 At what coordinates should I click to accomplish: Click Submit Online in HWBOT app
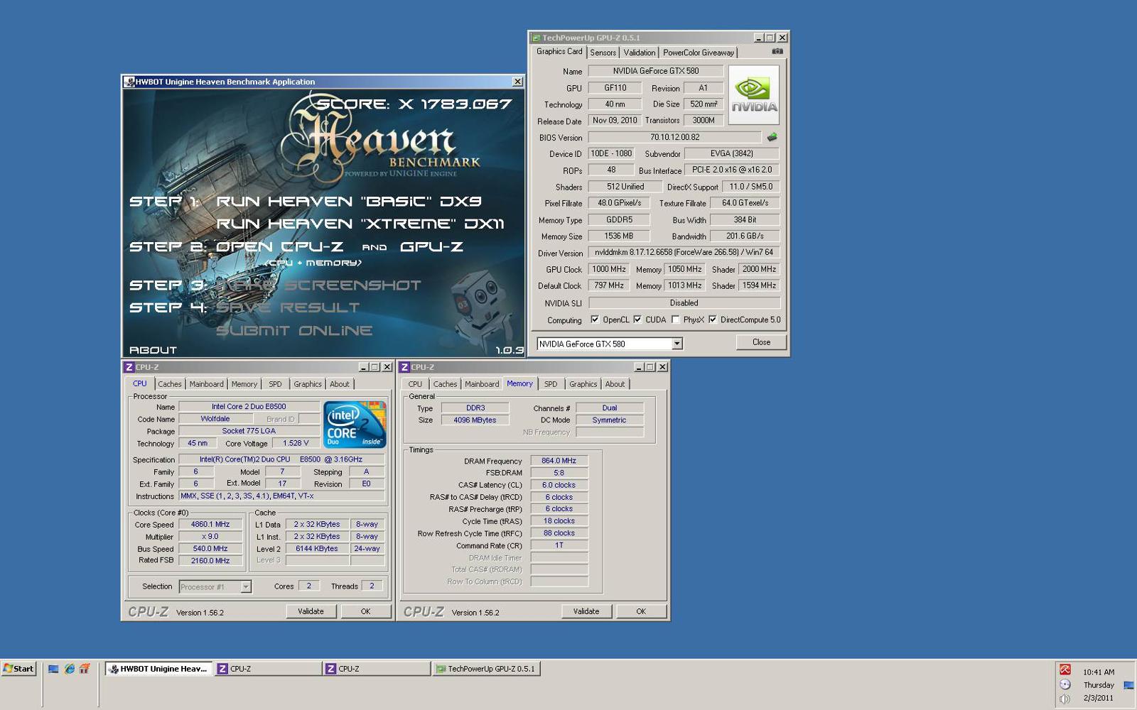pos(294,331)
